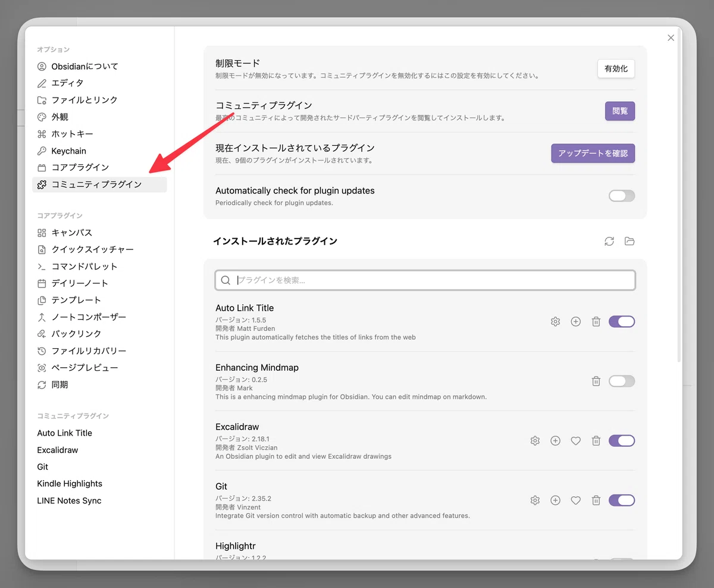Viewport: 714px width, 588px height.
Task: Open デイリーノート settings
Action: (x=99, y=283)
